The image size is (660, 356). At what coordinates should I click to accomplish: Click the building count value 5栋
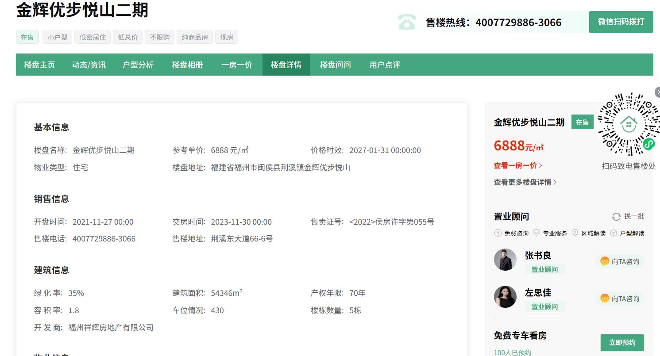pos(355,310)
